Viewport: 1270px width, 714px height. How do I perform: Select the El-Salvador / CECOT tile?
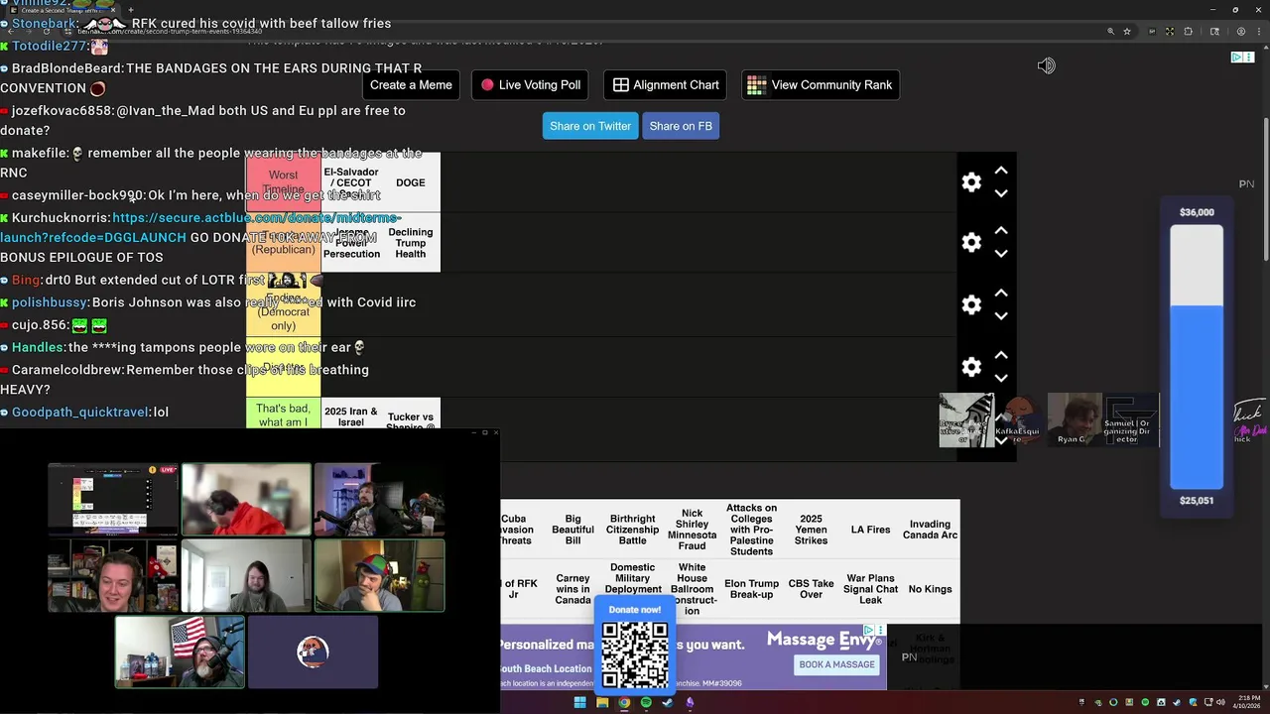coord(351,182)
